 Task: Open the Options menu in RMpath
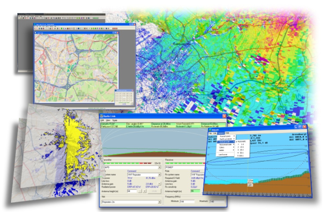(x=221, y=133)
